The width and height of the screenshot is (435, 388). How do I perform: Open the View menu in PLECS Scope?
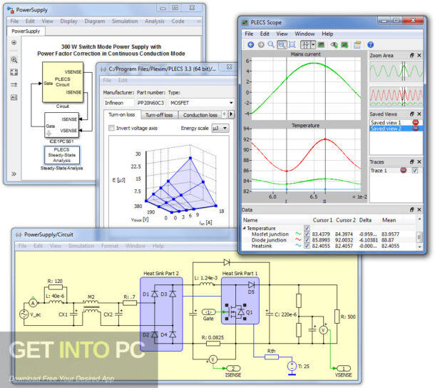click(282, 34)
